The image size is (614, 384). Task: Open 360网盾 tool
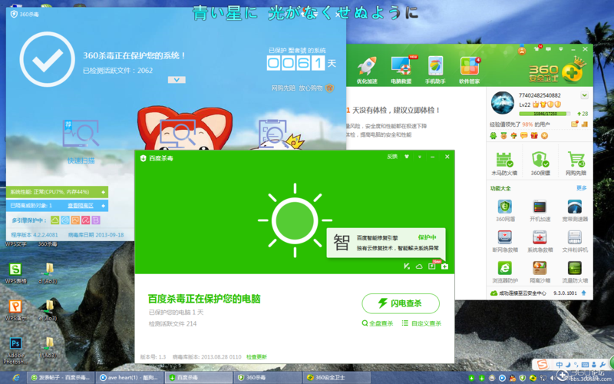click(x=505, y=210)
